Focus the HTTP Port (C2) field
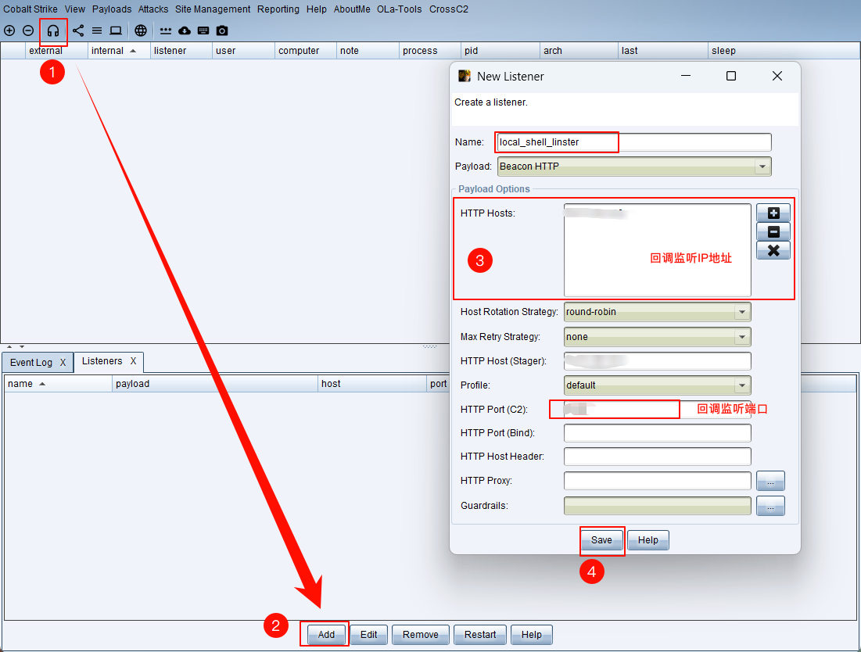861x652 pixels. pyautogui.click(x=657, y=410)
